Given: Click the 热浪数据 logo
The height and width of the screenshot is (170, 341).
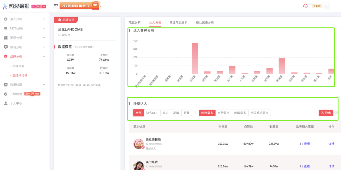Looking at the screenshot, I should pyautogui.click(x=16, y=6).
